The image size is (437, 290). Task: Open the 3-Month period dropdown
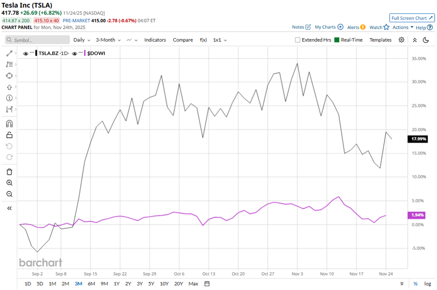pos(108,40)
